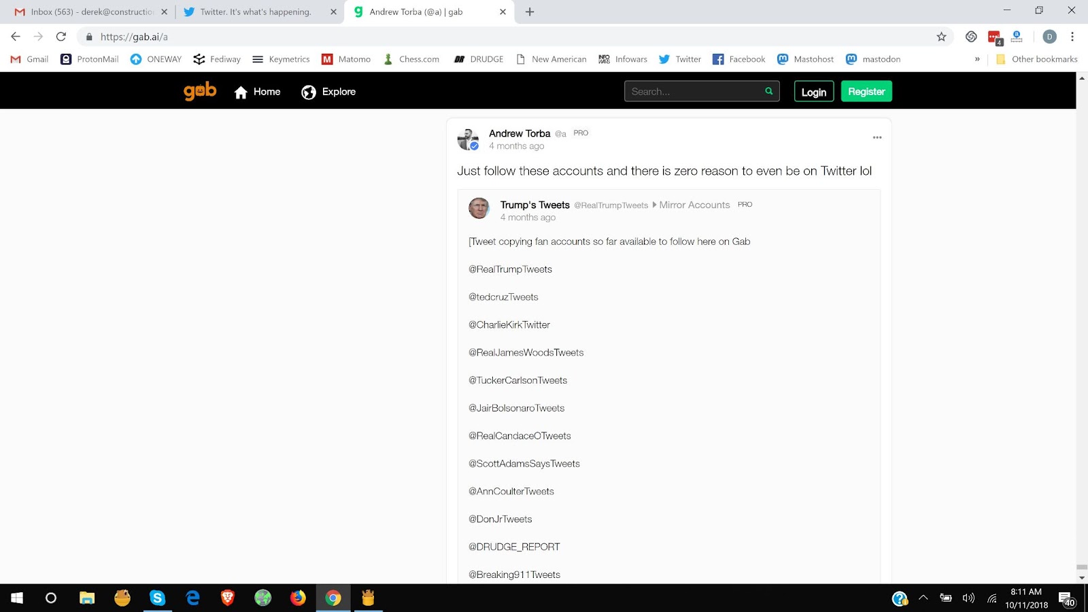Click the Login button
The image size is (1088, 612).
tap(814, 92)
